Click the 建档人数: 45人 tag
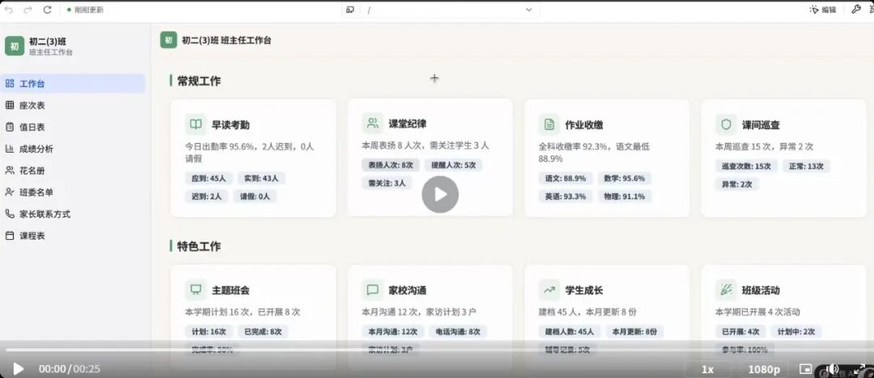 [x=570, y=332]
